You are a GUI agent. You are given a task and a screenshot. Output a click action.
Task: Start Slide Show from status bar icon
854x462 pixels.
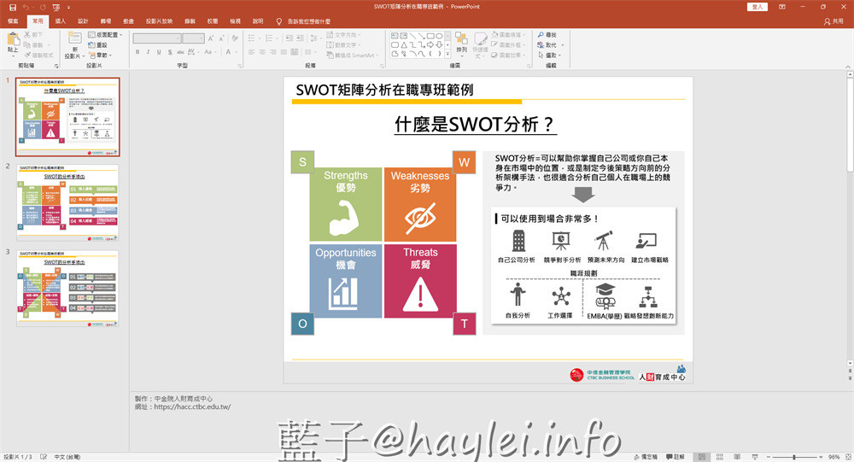[x=755, y=457]
